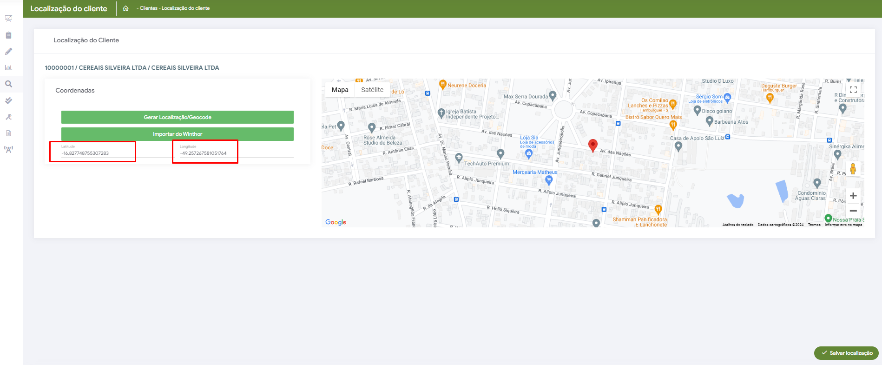The image size is (882, 365).
Task: Open the bar chart sidebar icon
Action: coord(8,68)
